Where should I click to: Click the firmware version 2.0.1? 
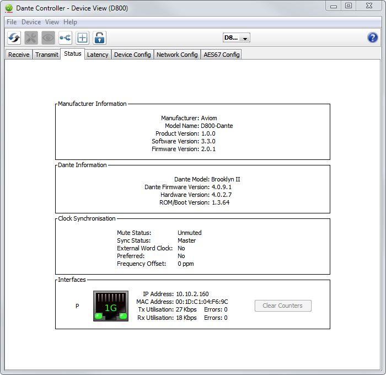point(208,149)
